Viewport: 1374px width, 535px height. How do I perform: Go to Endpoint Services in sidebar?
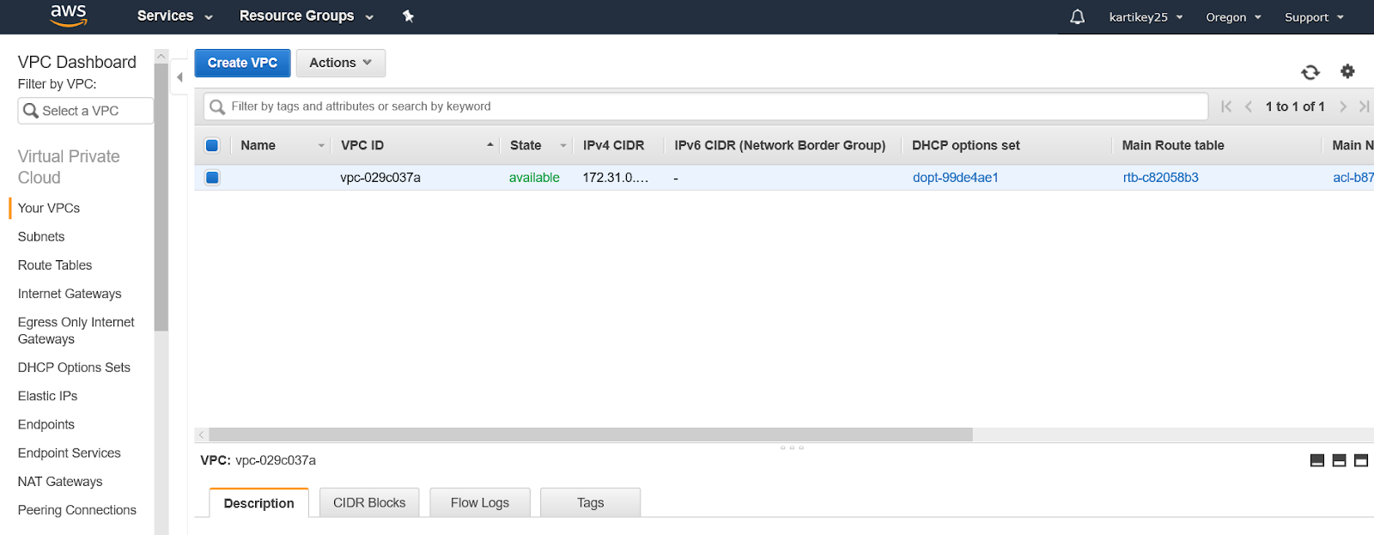[x=69, y=453]
